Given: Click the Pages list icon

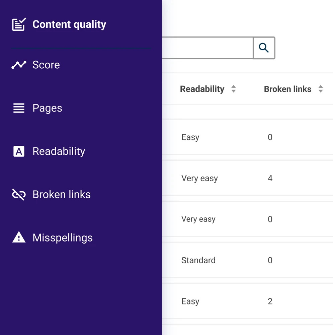Looking at the screenshot, I should pyautogui.click(x=19, y=108).
